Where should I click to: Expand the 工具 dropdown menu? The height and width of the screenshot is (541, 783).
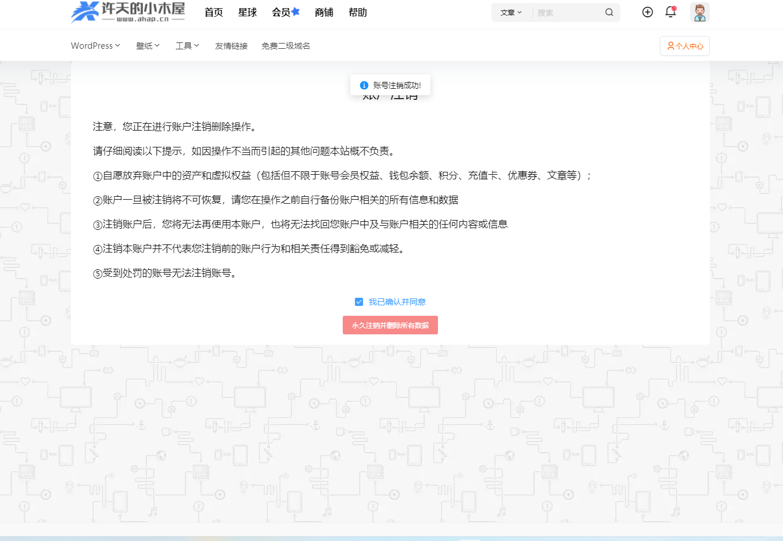[187, 46]
